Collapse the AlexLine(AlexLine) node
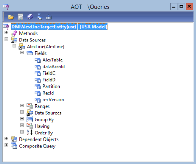 [14, 46]
